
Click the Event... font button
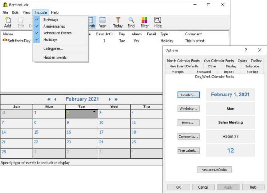click(x=188, y=123)
